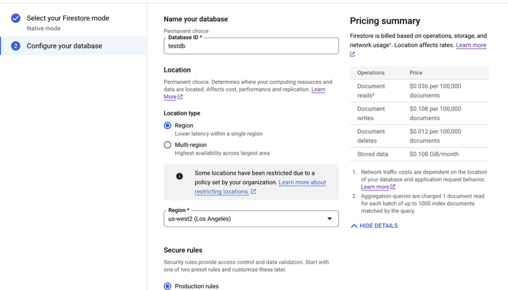
Task: Click the Database ID text field
Action: (x=251, y=46)
